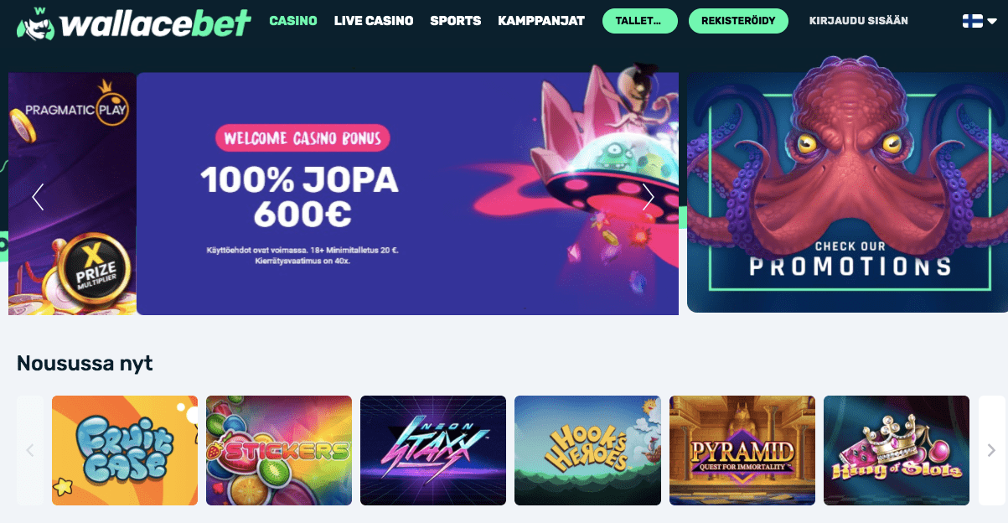Launch the Hook's Heroes game
The height and width of the screenshot is (523, 1008).
click(x=587, y=451)
